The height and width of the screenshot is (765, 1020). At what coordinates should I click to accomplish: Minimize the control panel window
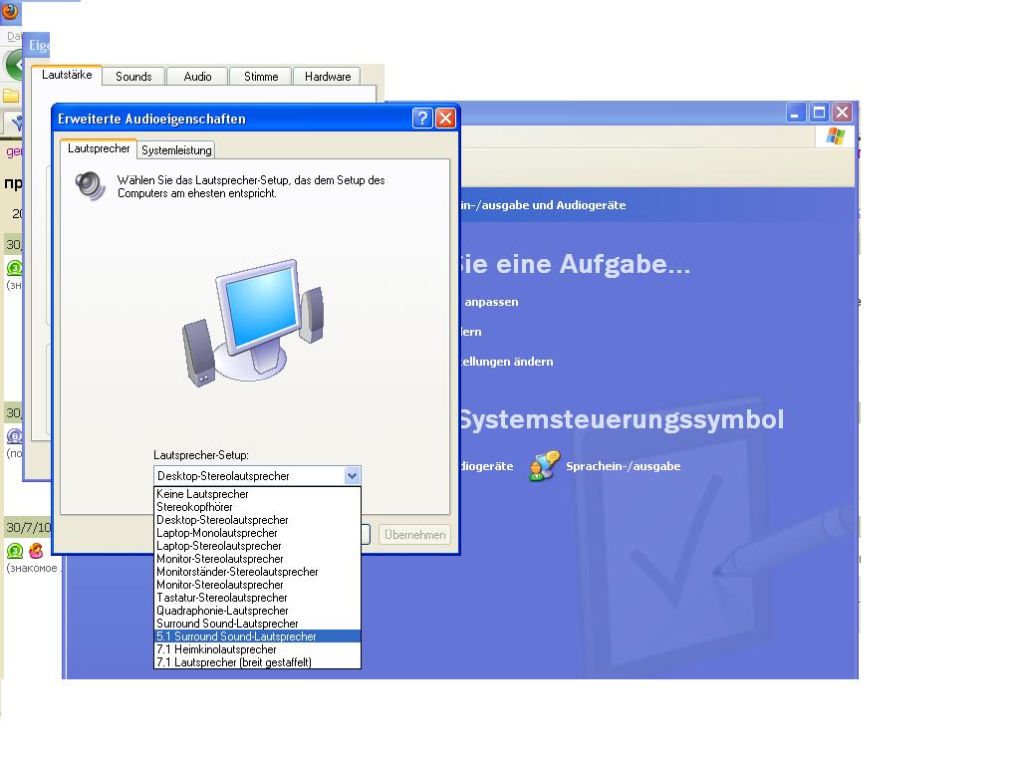[x=796, y=112]
